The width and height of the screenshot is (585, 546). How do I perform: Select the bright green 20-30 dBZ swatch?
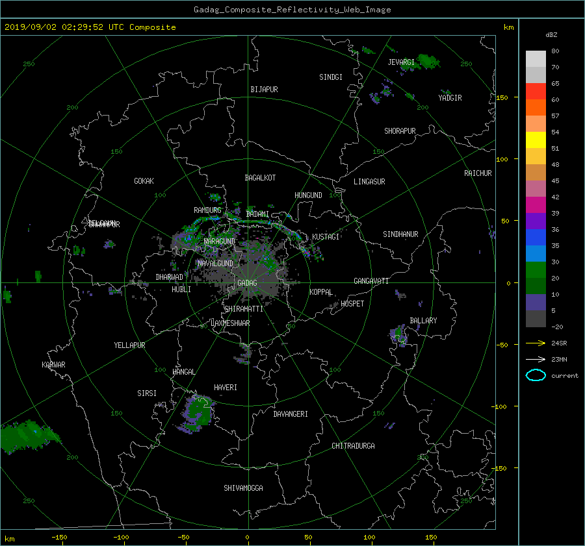click(536, 270)
